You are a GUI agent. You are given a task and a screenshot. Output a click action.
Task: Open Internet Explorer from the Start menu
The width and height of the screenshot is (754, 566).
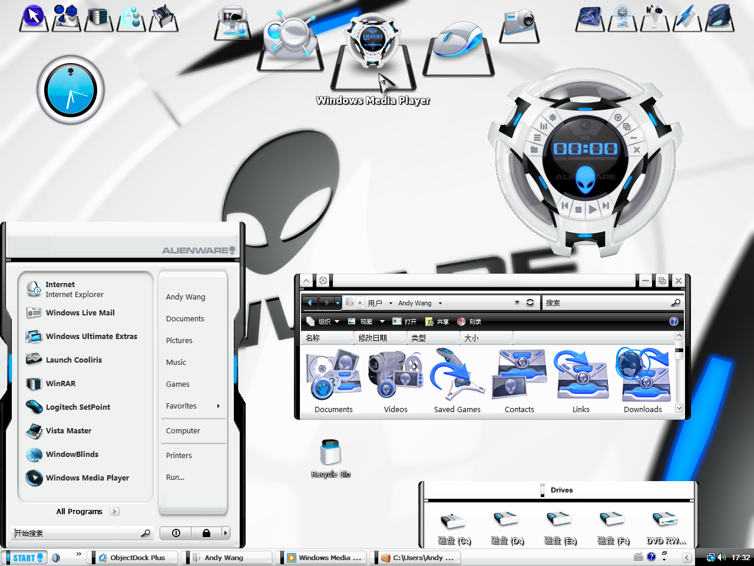coord(85,289)
